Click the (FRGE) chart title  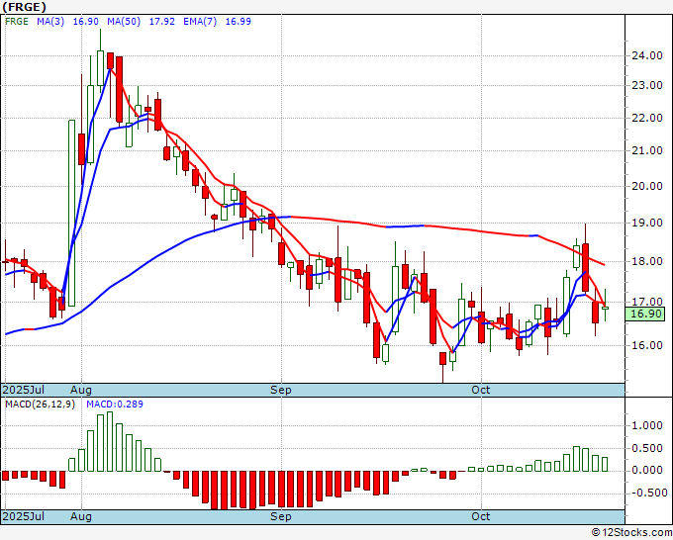click(x=24, y=7)
